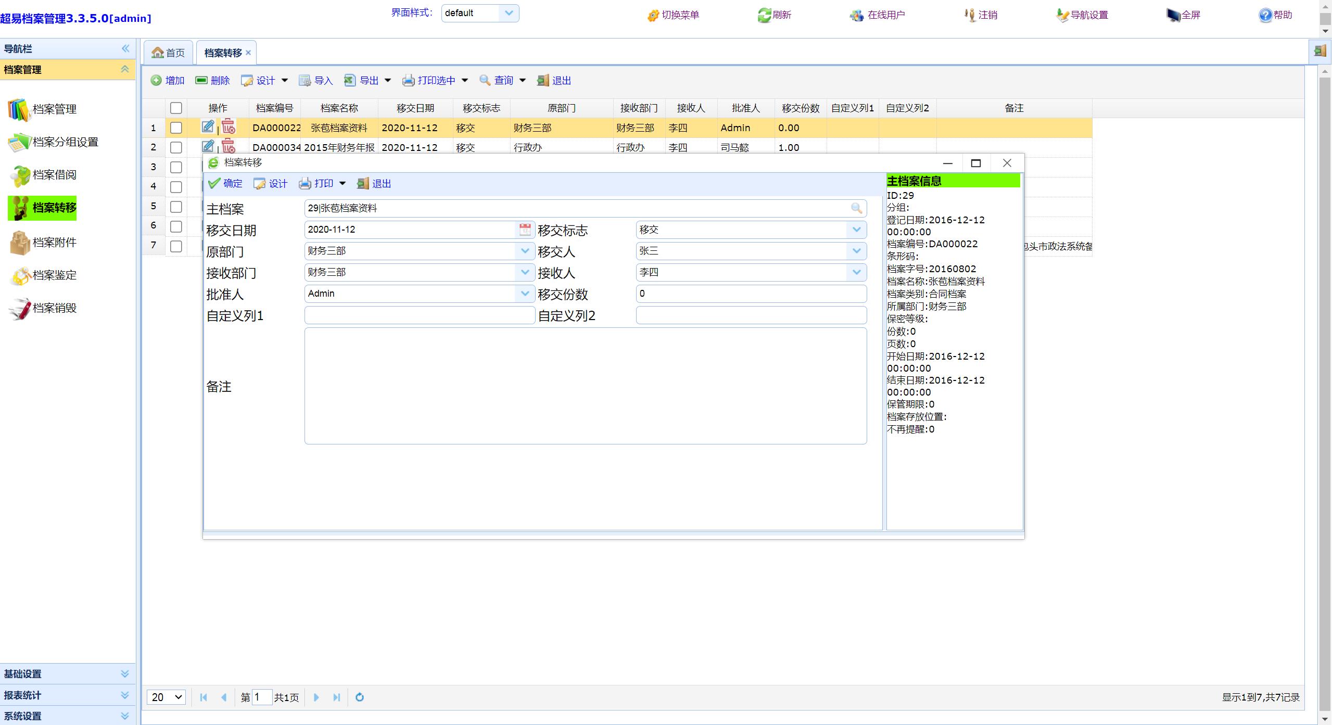Check the checkbox for row 1

pos(176,128)
